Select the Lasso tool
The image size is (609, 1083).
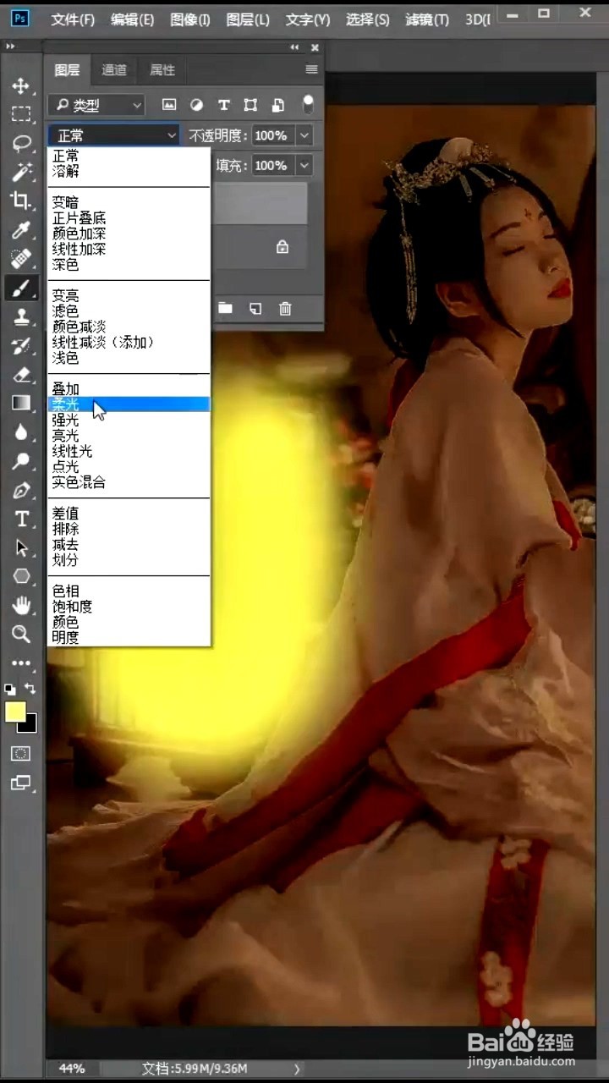click(21, 143)
